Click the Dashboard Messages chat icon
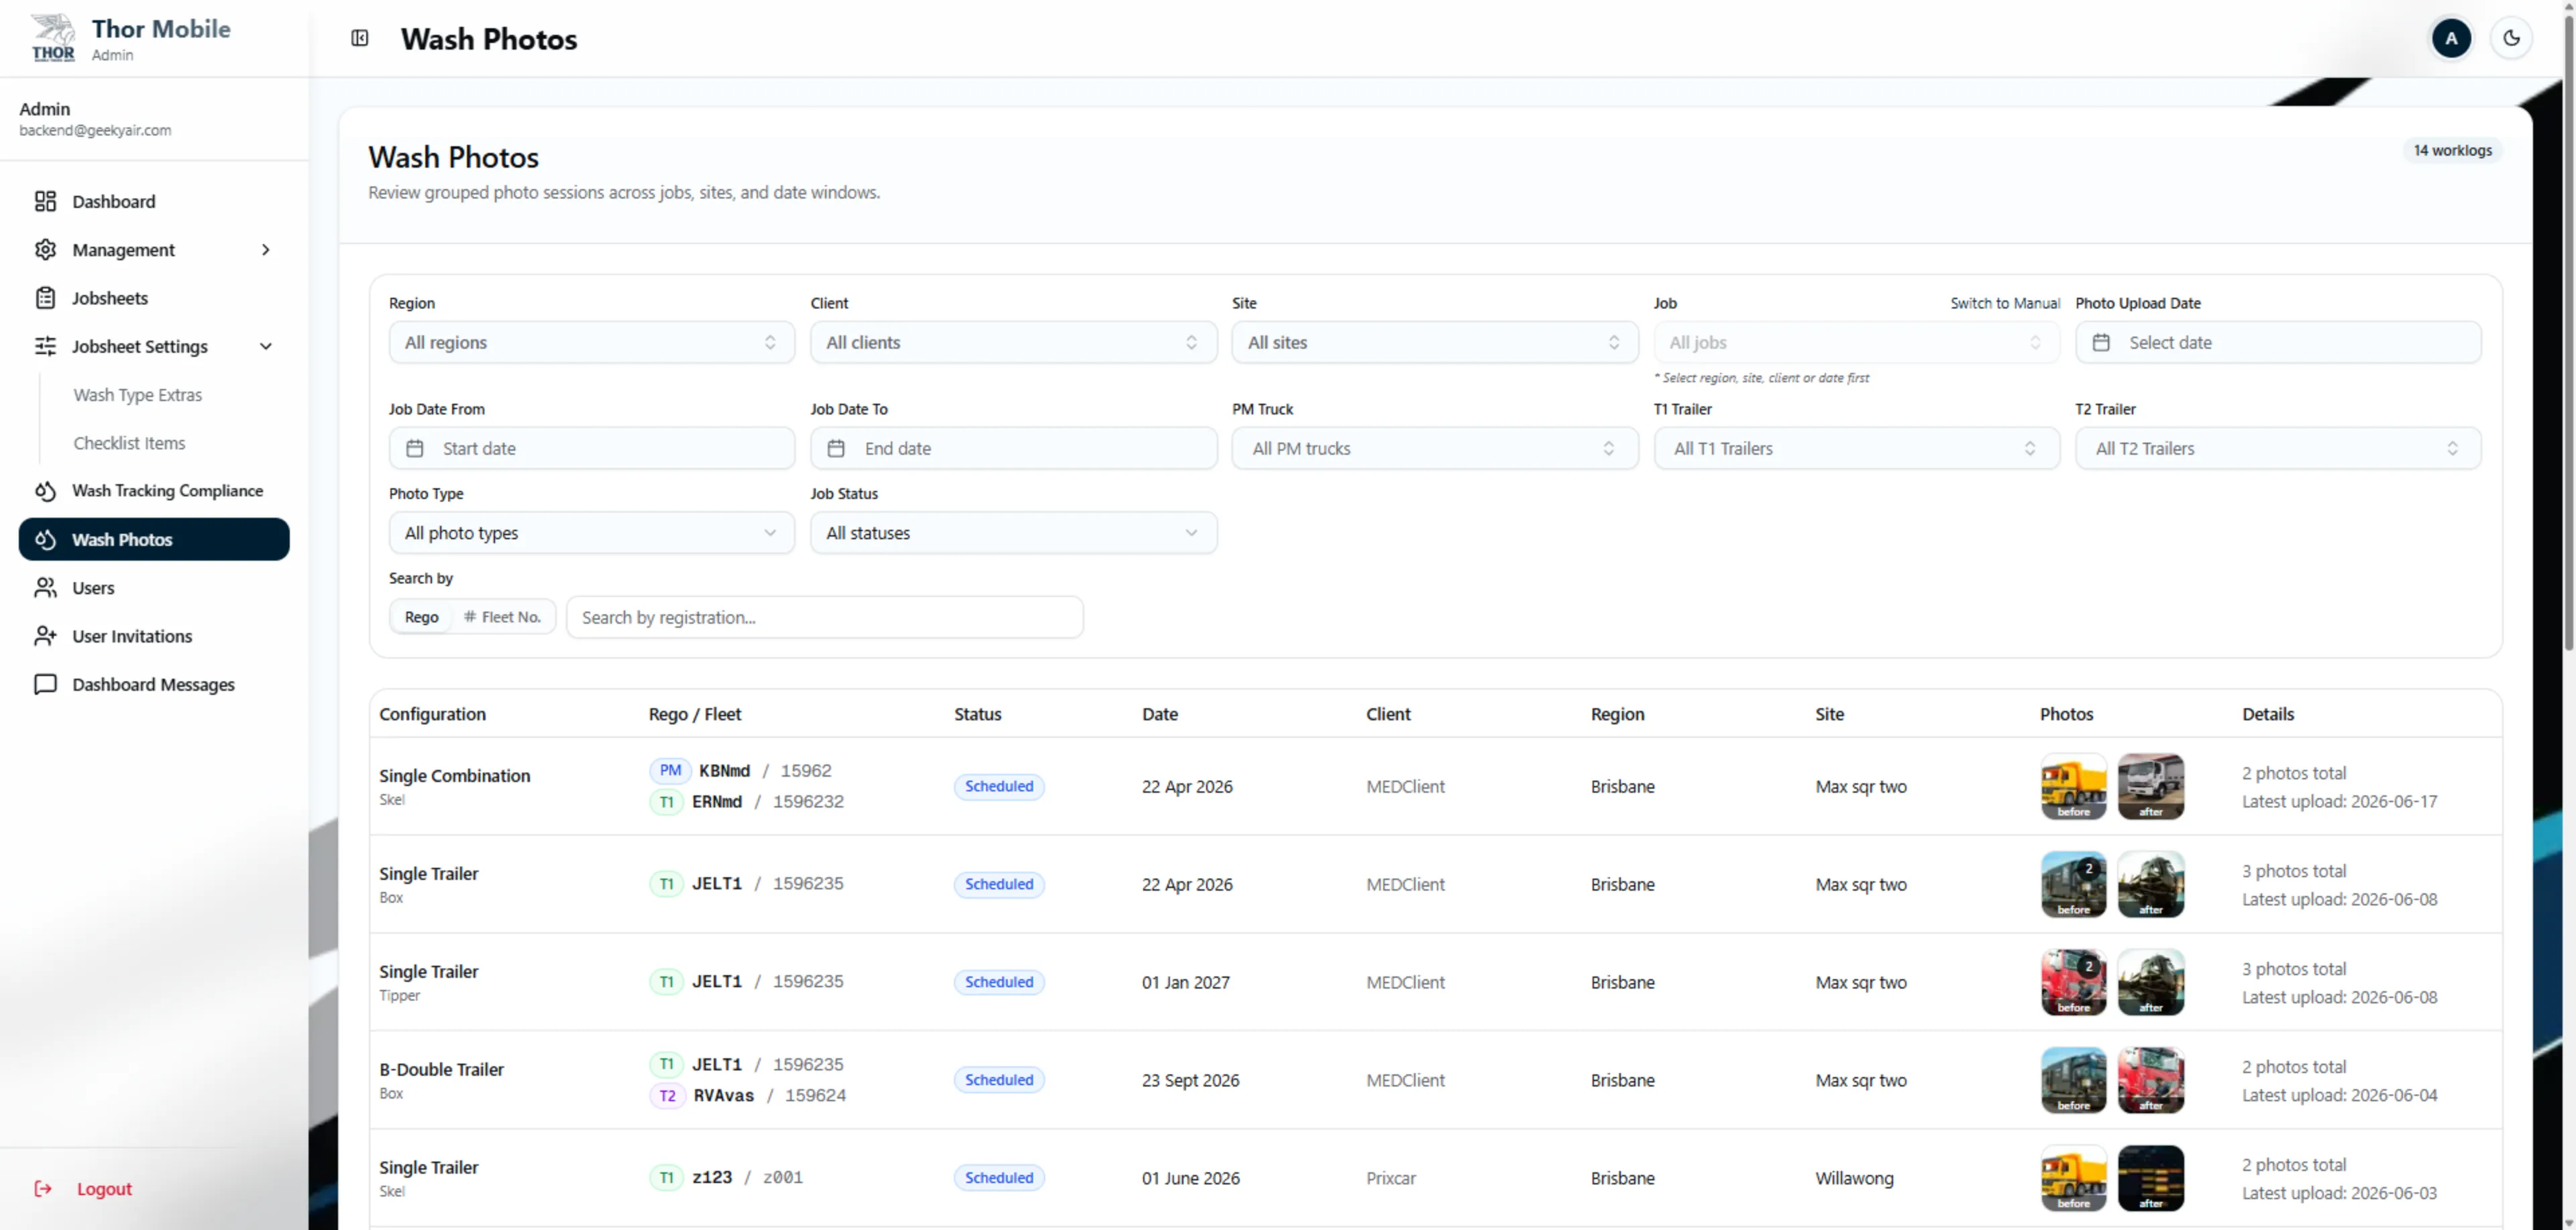 click(45, 684)
